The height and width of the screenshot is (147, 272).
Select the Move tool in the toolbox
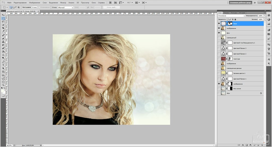coord(3,15)
